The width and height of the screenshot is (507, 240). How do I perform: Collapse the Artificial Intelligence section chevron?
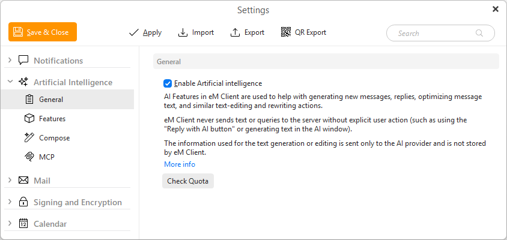[x=10, y=82]
